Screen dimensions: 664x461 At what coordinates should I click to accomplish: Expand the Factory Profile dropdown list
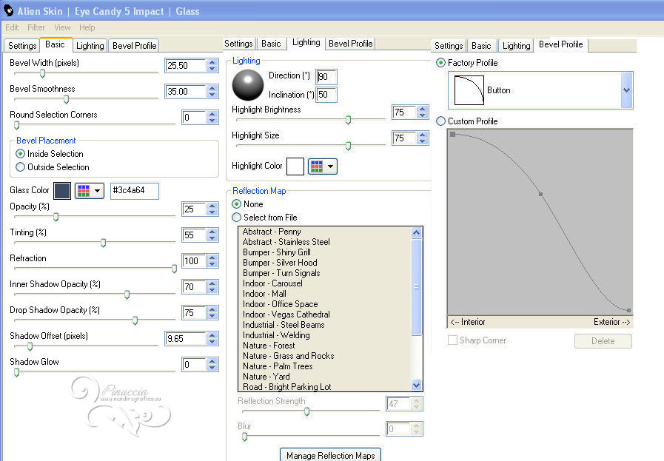coord(627,90)
